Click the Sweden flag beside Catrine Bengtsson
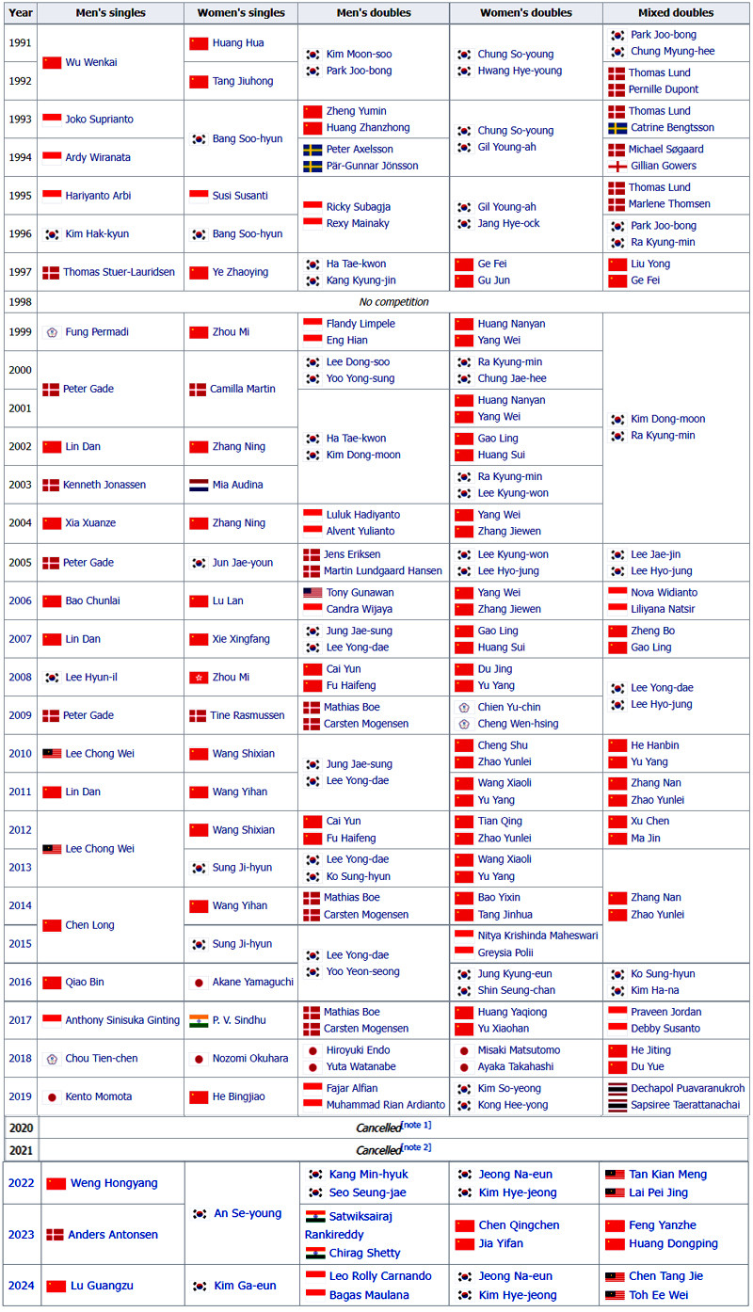The width and height of the screenshot is (753, 1312). click(x=617, y=128)
